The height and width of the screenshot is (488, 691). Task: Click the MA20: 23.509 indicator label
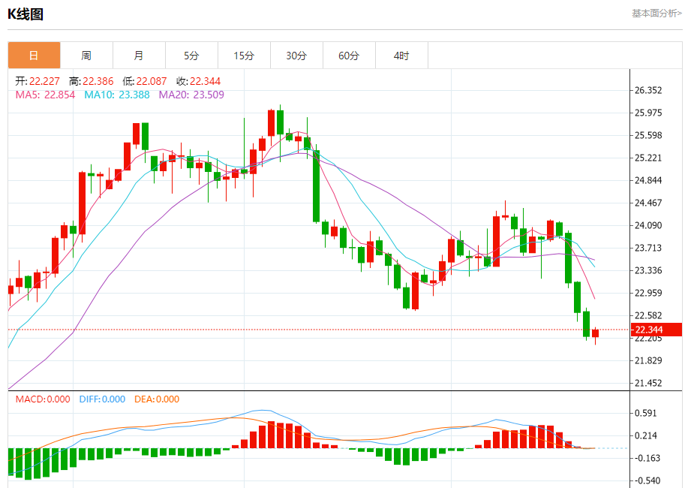tap(191, 95)
